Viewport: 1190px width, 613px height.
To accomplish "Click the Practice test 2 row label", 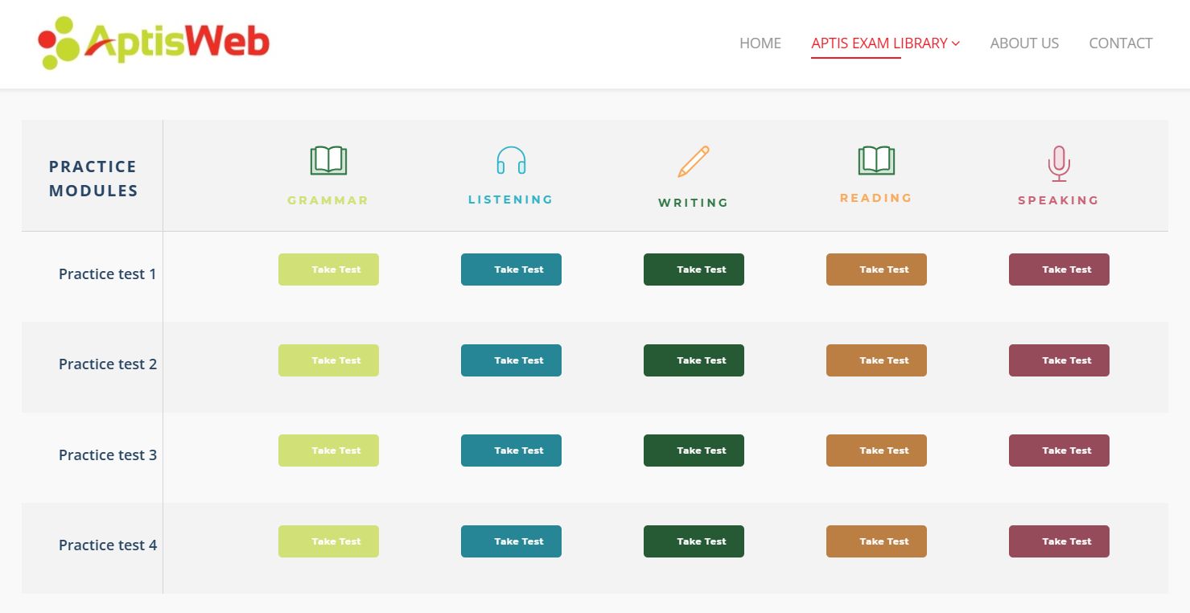I will tap(107, 364).
